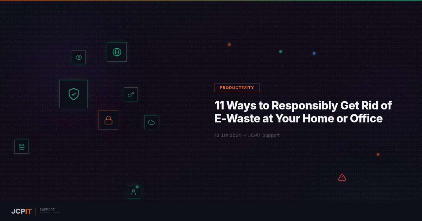This screenshot has height=221, width=422.
Task: Click the shield with checkmark icon
Action: (73, 94)
